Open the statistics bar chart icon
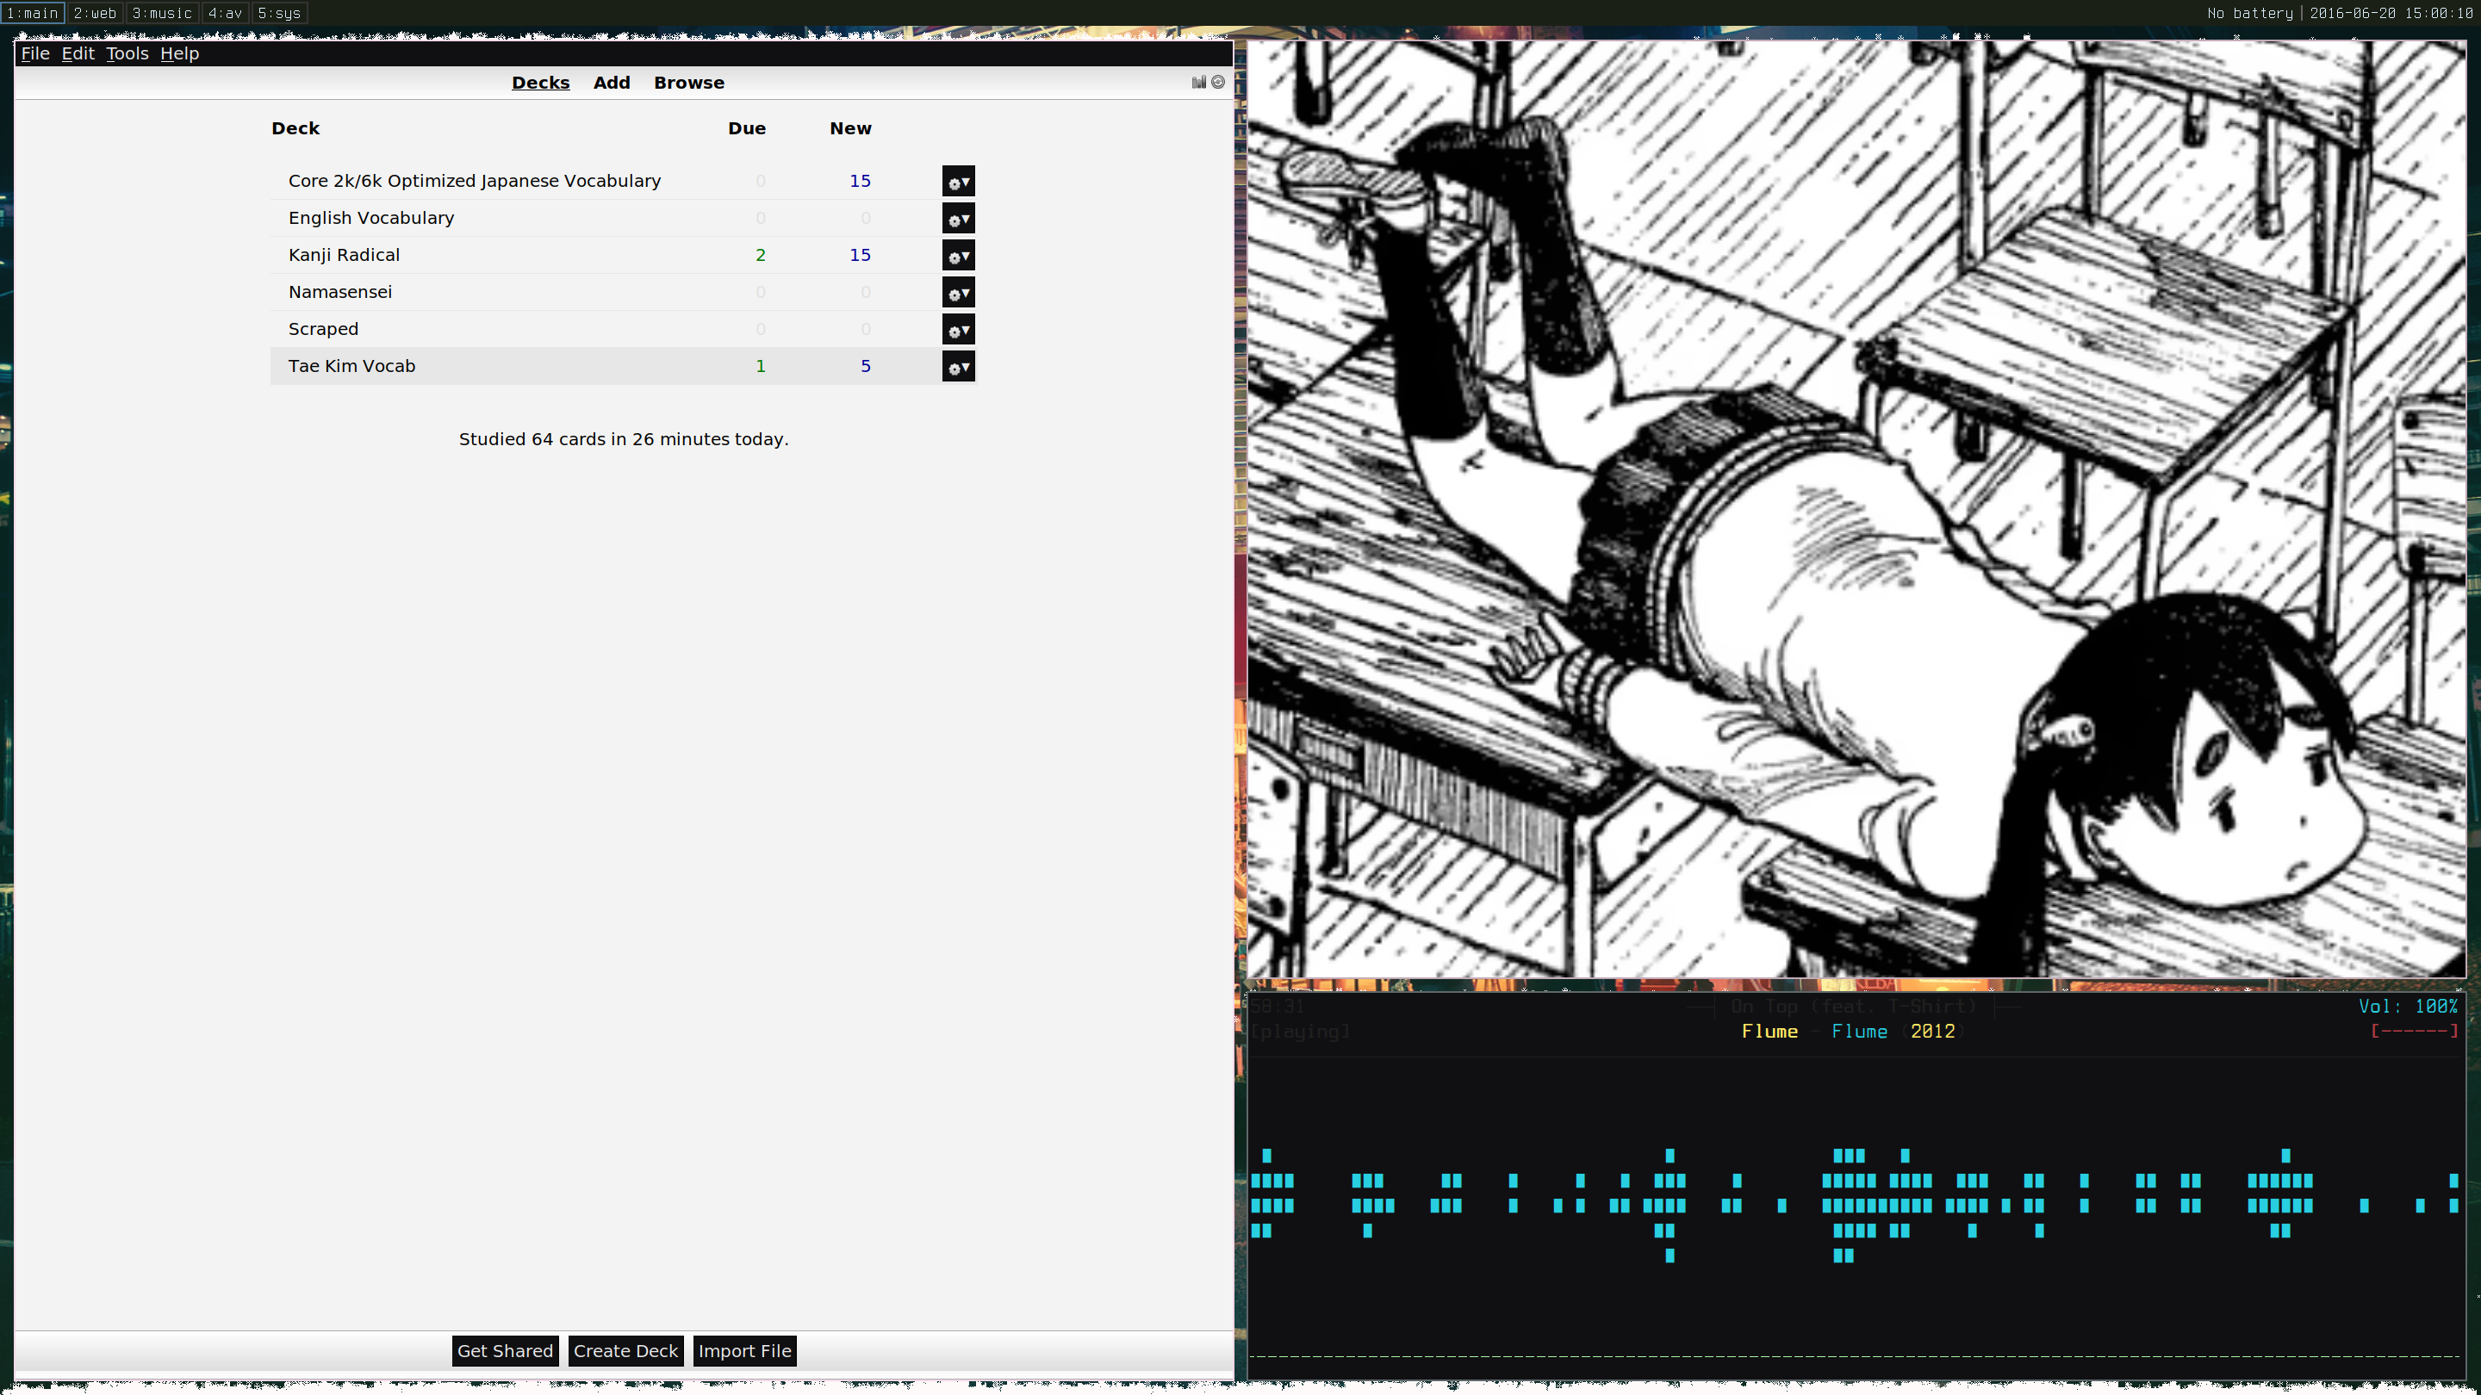This screenshot has height=1395, width=2481. pyautogui.click(x=1198, y=83)
